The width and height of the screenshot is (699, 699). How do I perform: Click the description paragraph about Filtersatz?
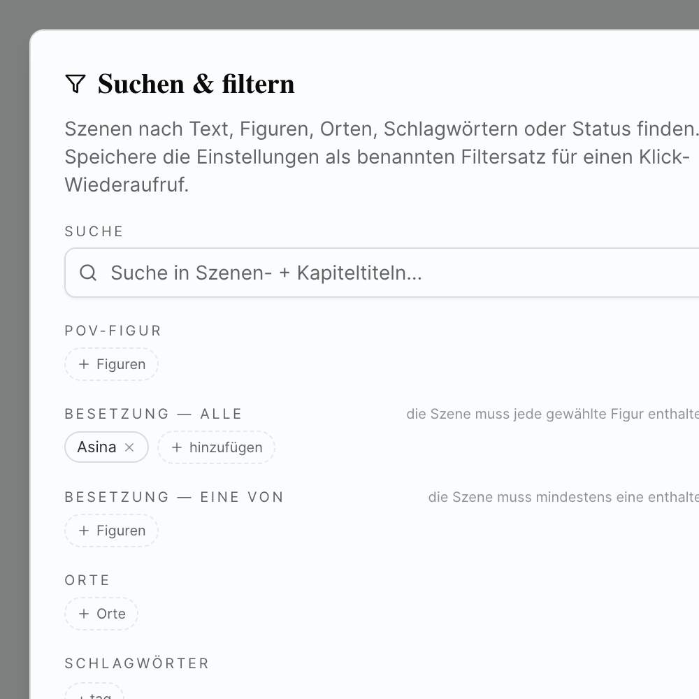[x=377, y=157]
